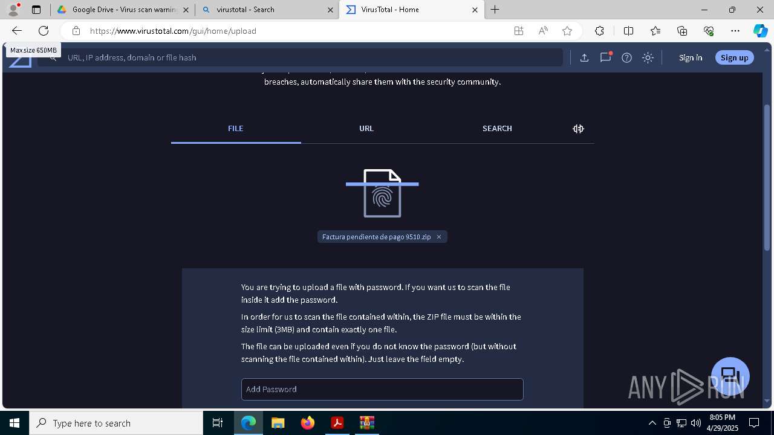Image resolution: width=774 pixels, height=435 pixels.
Task: Toggle the Read aloud icon
Action: [543, 31]
